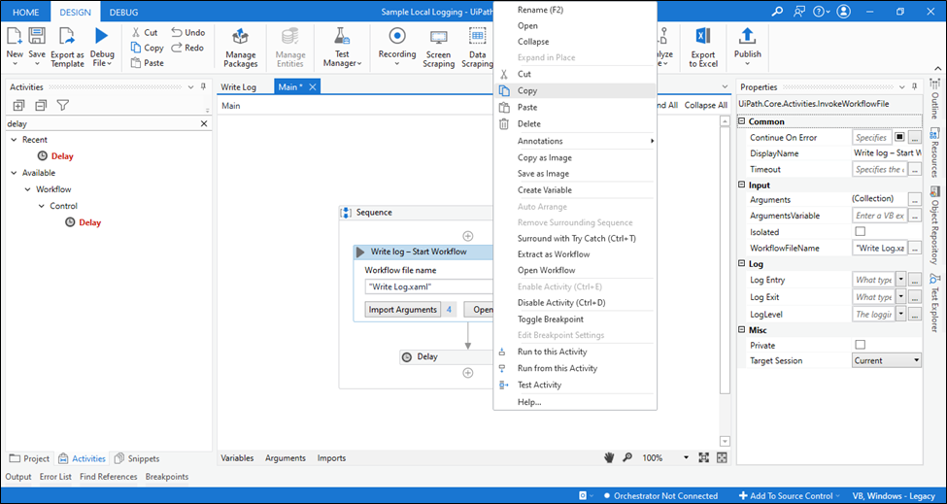
Task: Open the Variables panel
Action: (x=237, y=458)
